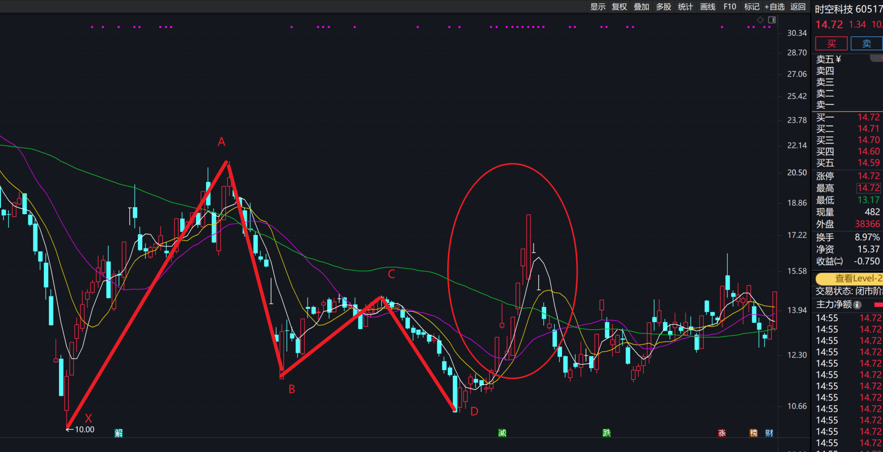
Task: Click the 解 event marker icon
Action: pos(119,433)
